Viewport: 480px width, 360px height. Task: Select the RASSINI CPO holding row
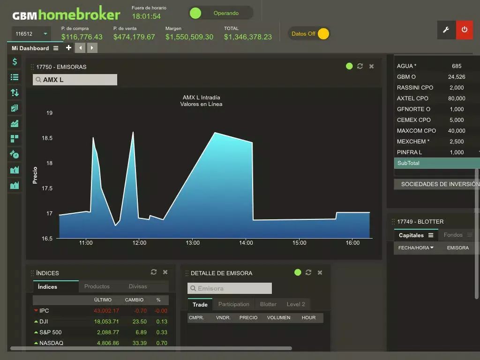[x=437, y=88]
